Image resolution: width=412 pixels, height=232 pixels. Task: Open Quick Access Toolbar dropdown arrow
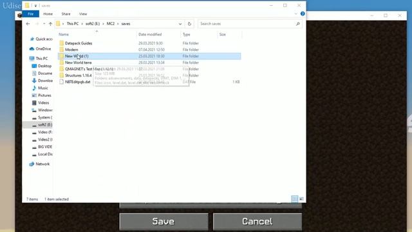point(36,6)
